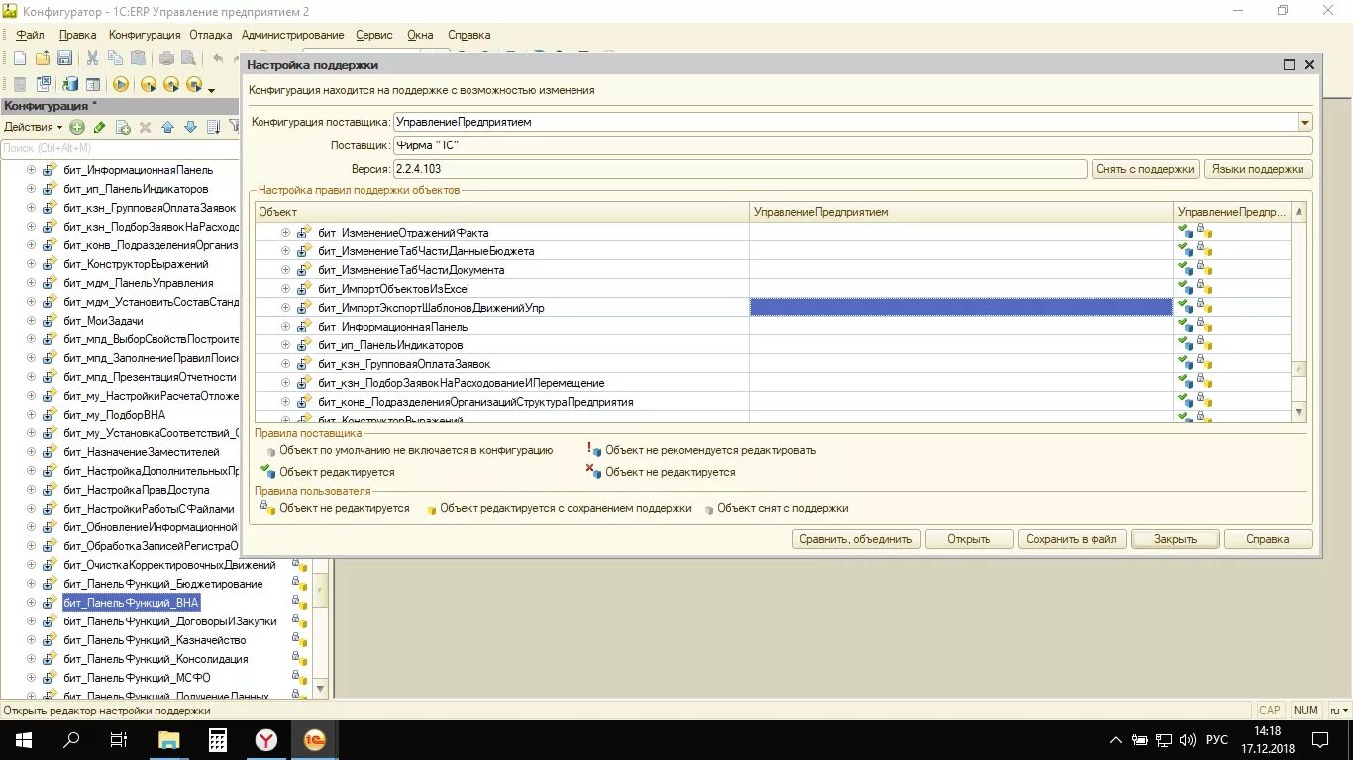Click the Языки поддержки button
The image size is (1353, 760).
coord(1259,169)
